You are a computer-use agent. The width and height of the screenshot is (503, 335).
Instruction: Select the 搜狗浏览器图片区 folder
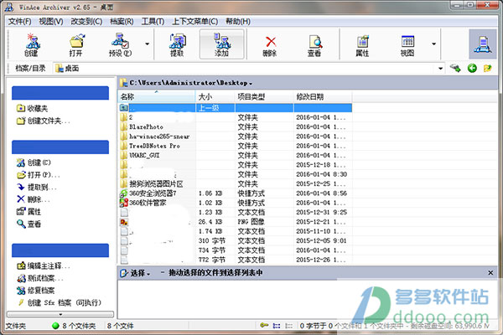[x=235, y=183]
